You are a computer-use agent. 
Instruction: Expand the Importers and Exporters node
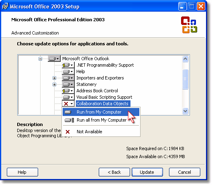click(54, 78)
